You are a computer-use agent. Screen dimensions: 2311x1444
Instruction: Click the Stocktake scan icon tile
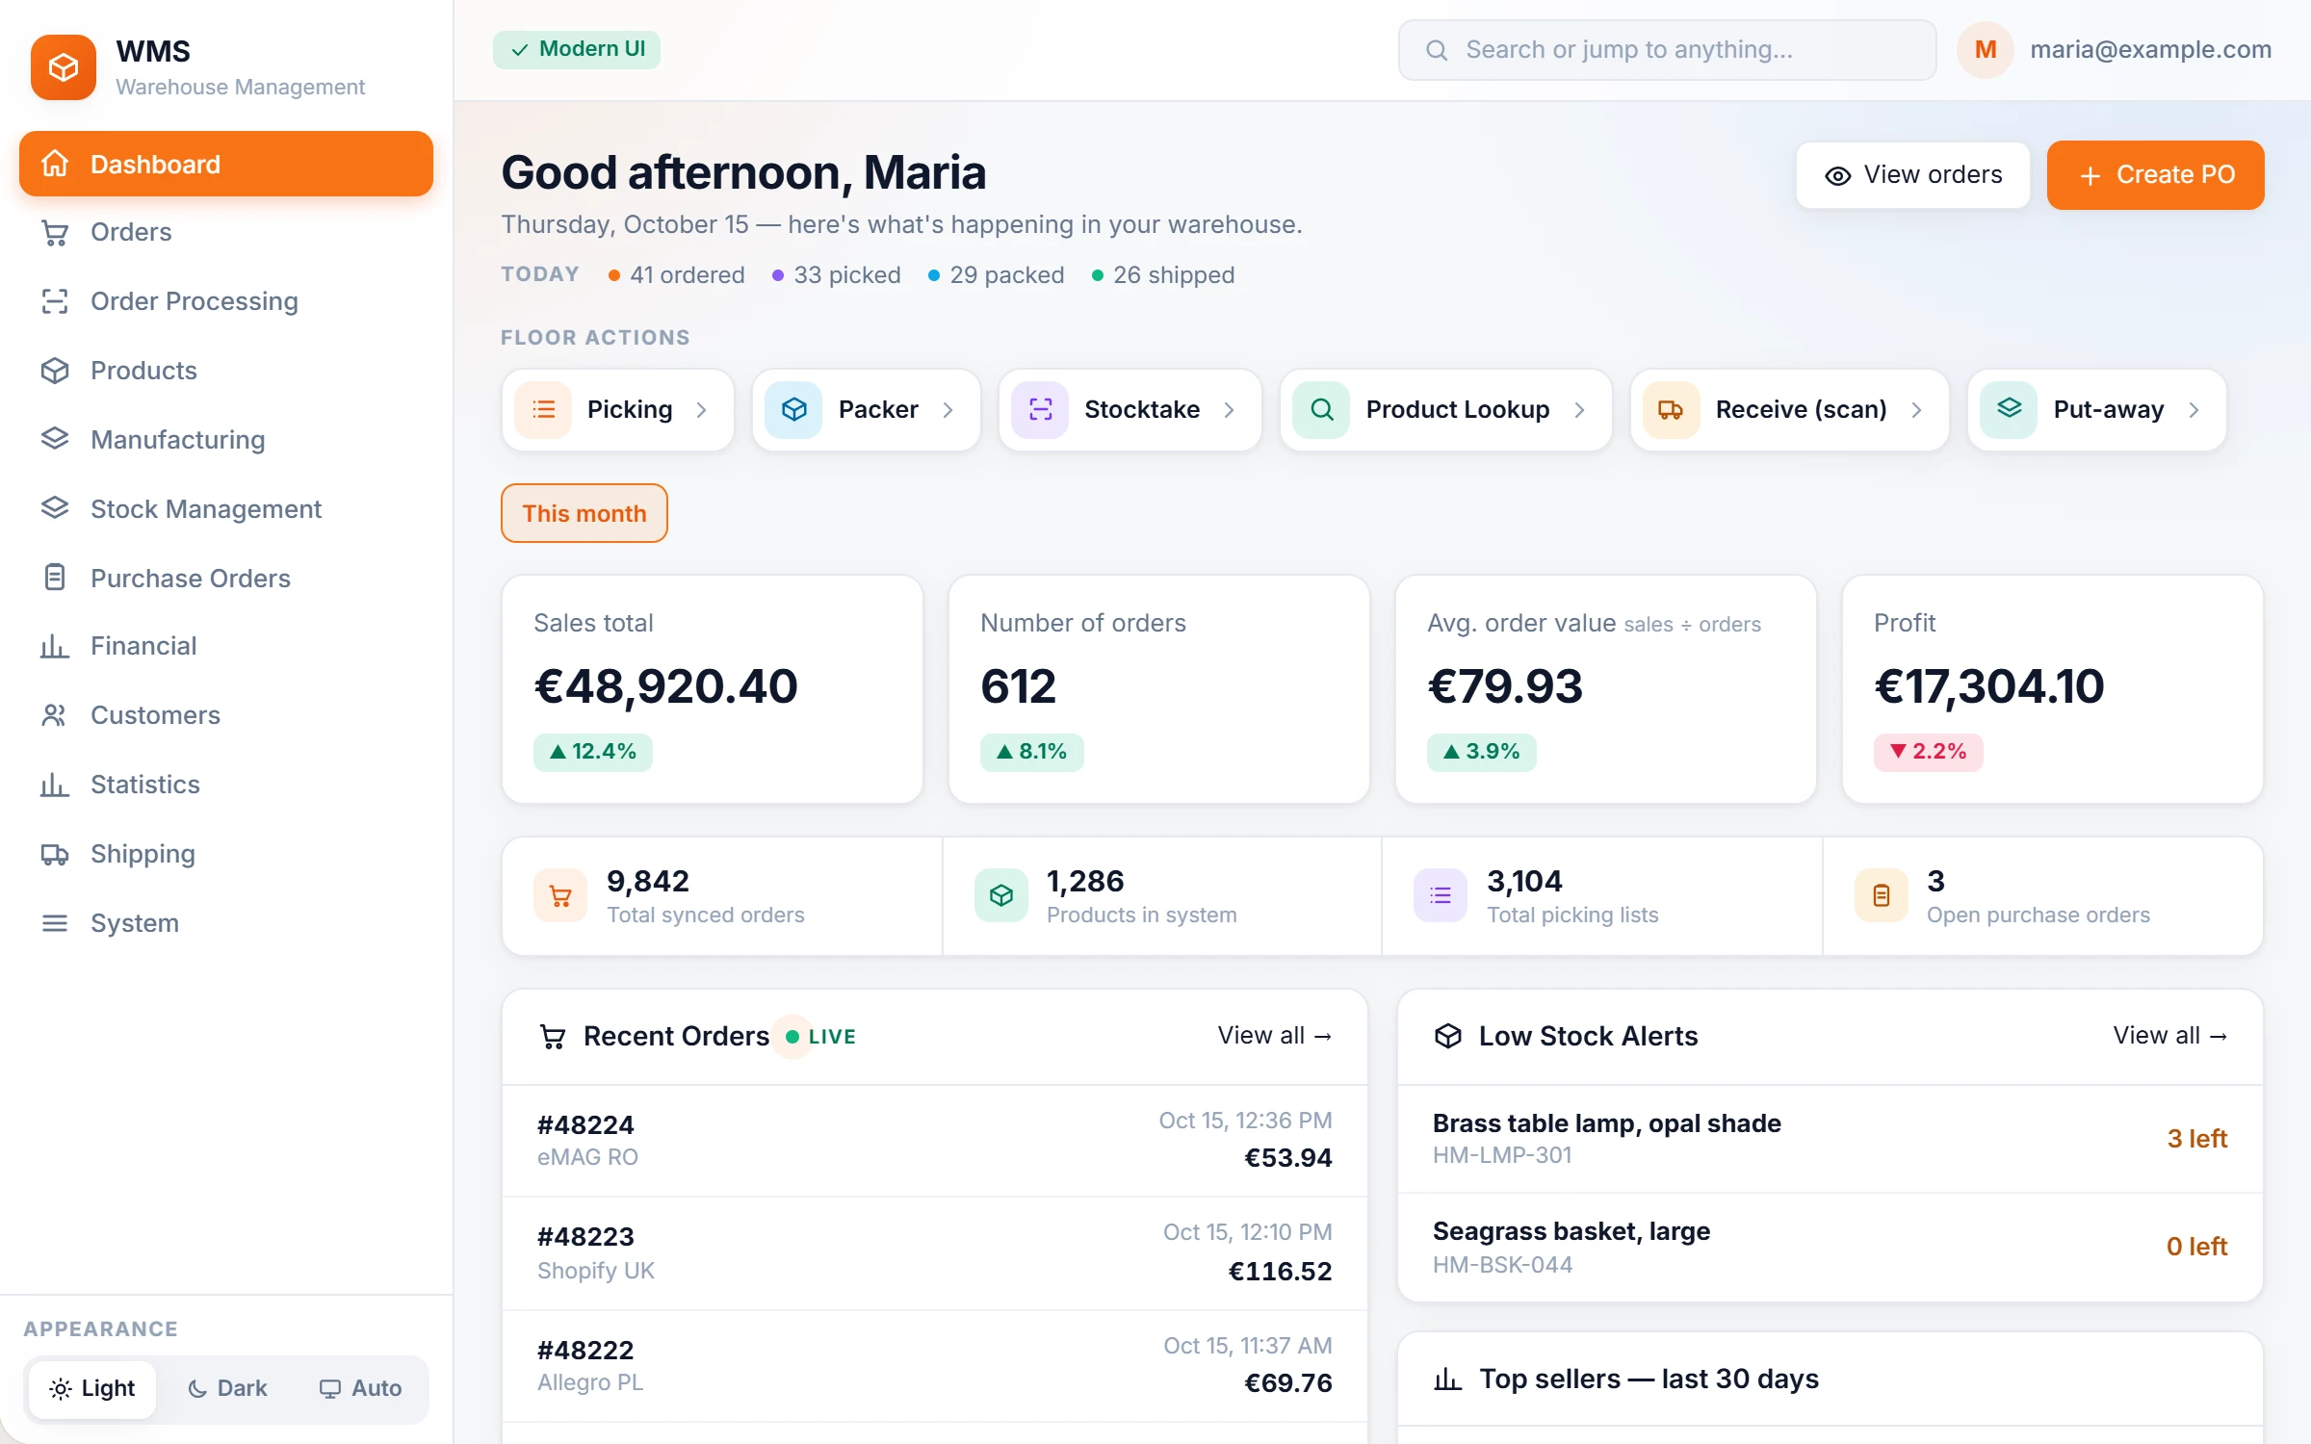pyautogui.click(x=1040, y=410)
